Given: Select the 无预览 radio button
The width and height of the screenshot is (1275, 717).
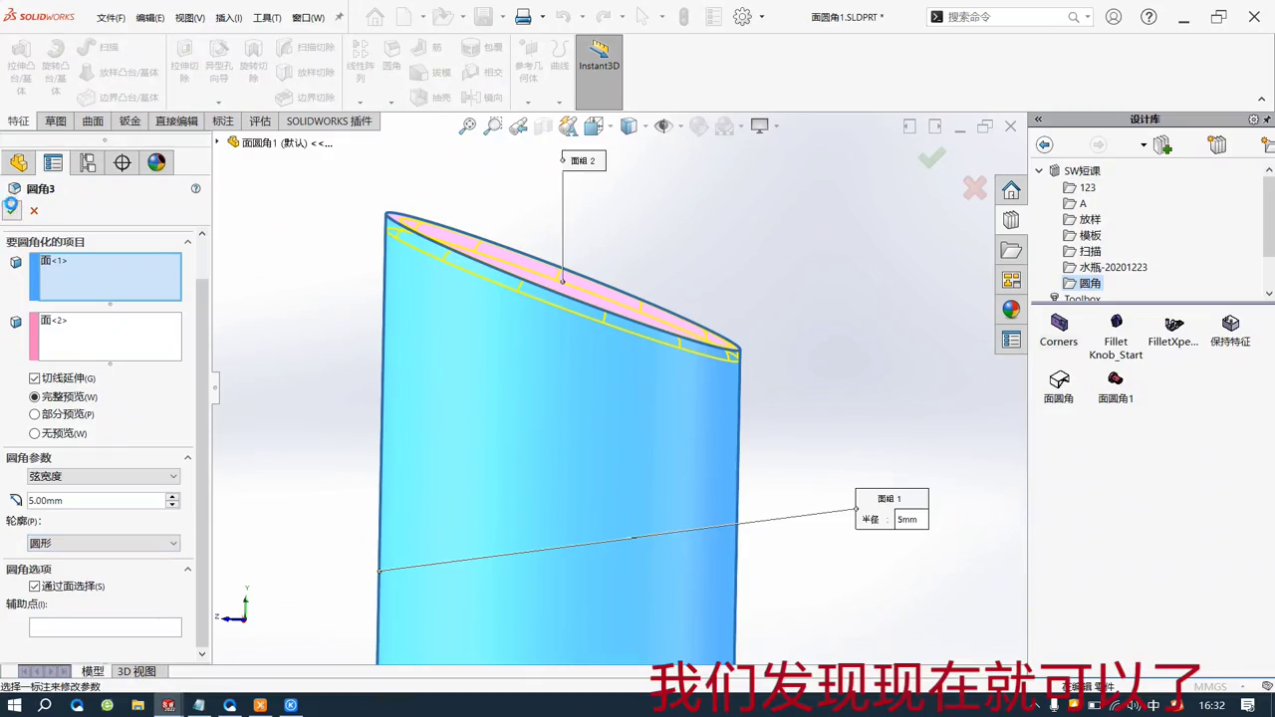Looking at the screenshot, I should click(x=35, y=433).
